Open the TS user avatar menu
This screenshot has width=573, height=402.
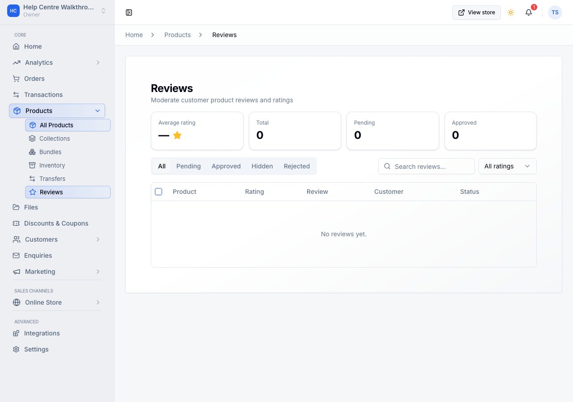[x=555, y=13]
